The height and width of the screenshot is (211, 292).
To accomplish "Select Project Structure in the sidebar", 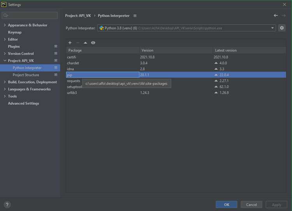I will (26, 75).
